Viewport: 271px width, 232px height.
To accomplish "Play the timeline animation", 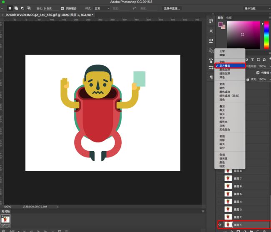I will [38, 231].
